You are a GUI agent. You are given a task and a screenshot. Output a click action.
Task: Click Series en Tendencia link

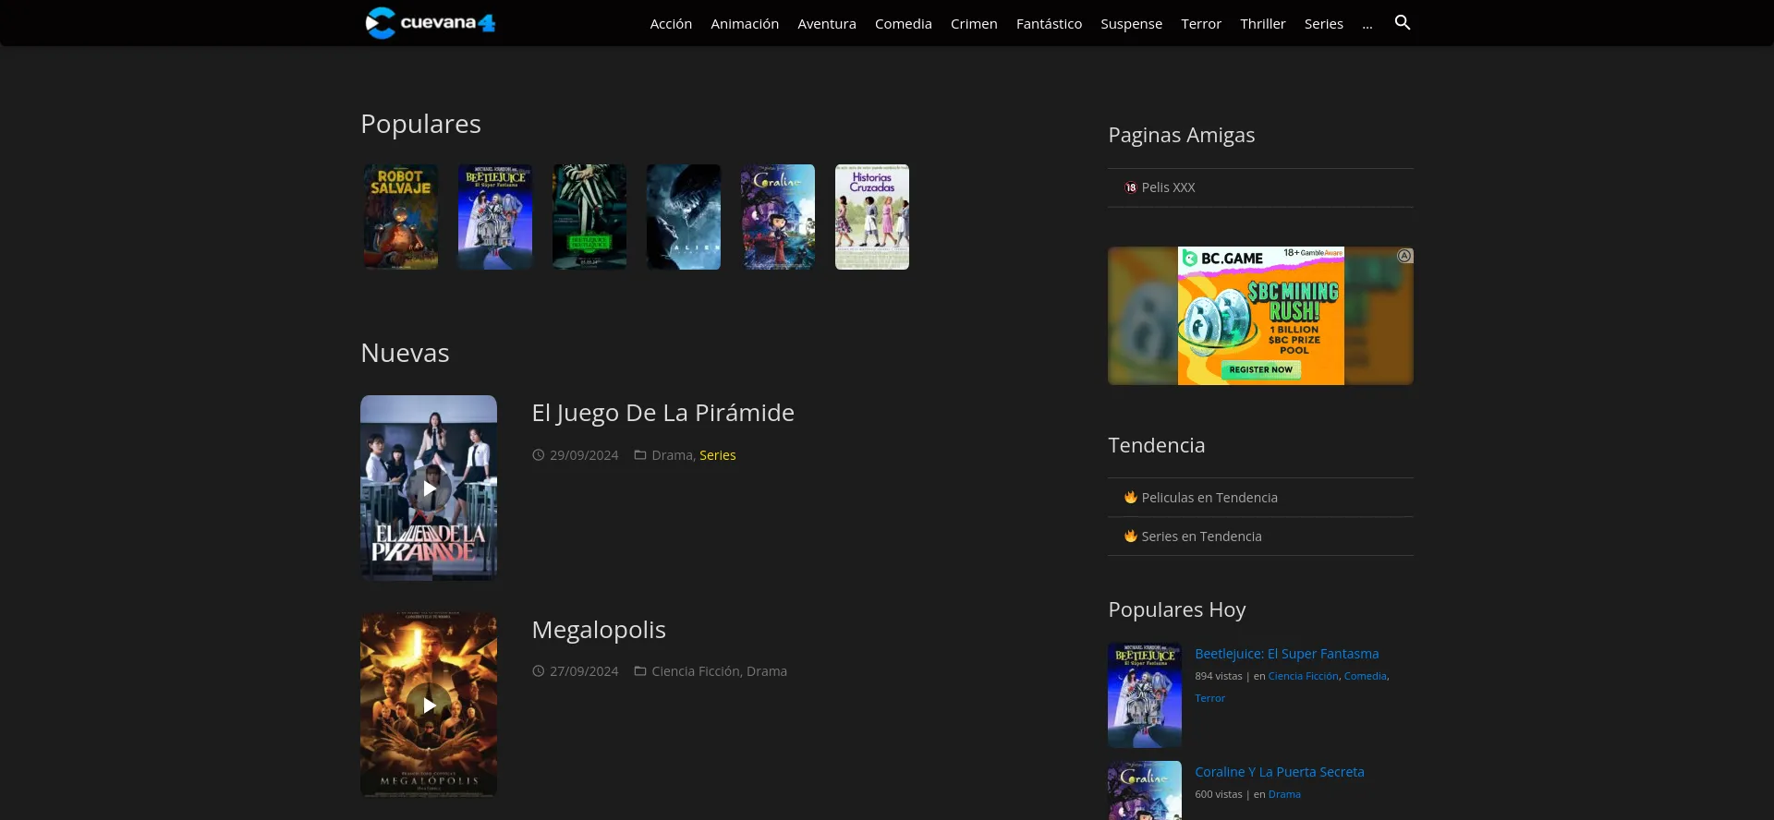[1201, 537]
